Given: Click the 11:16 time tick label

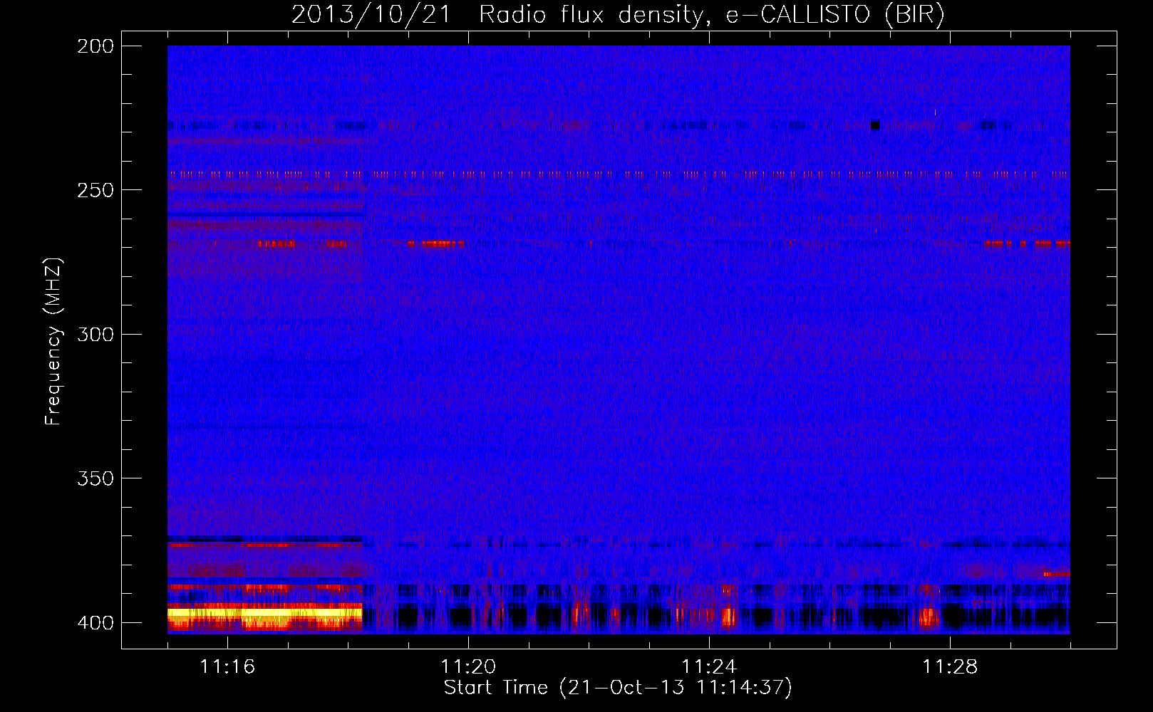Looking at the screenshot, I should pos(227,666).
